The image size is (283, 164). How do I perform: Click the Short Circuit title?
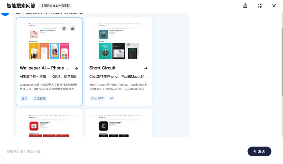(x=102, y=68)
